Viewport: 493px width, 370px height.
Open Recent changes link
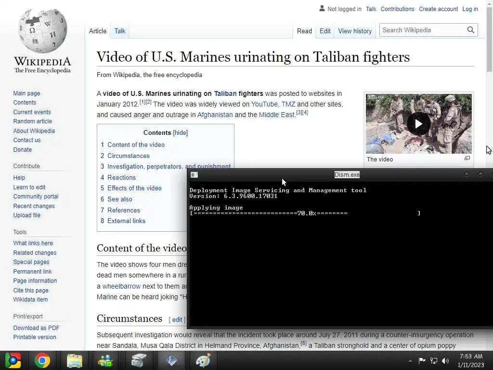pos(34,206)
